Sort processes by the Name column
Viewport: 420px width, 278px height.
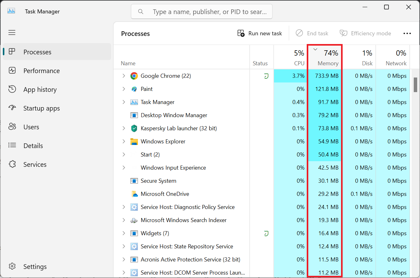(182, 57)
